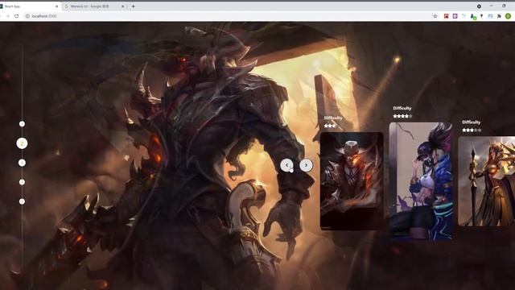Open the location pin extension icon
This screenshot has height=290, width=515.
click(481, 16)
